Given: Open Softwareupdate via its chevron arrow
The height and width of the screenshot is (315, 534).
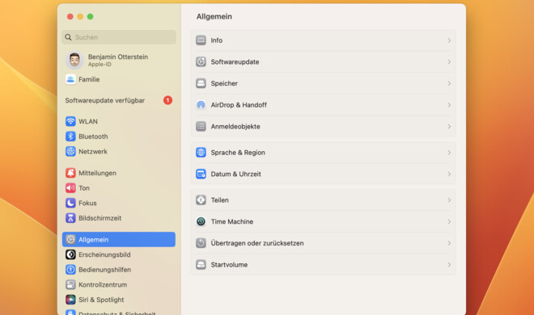Looking at the screenshot, I should pyautogui.click(x=449, y=62).
